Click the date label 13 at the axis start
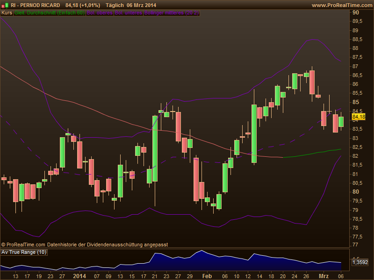The width and height of the screenshot is (374, 280). click(x=15, y=276)
